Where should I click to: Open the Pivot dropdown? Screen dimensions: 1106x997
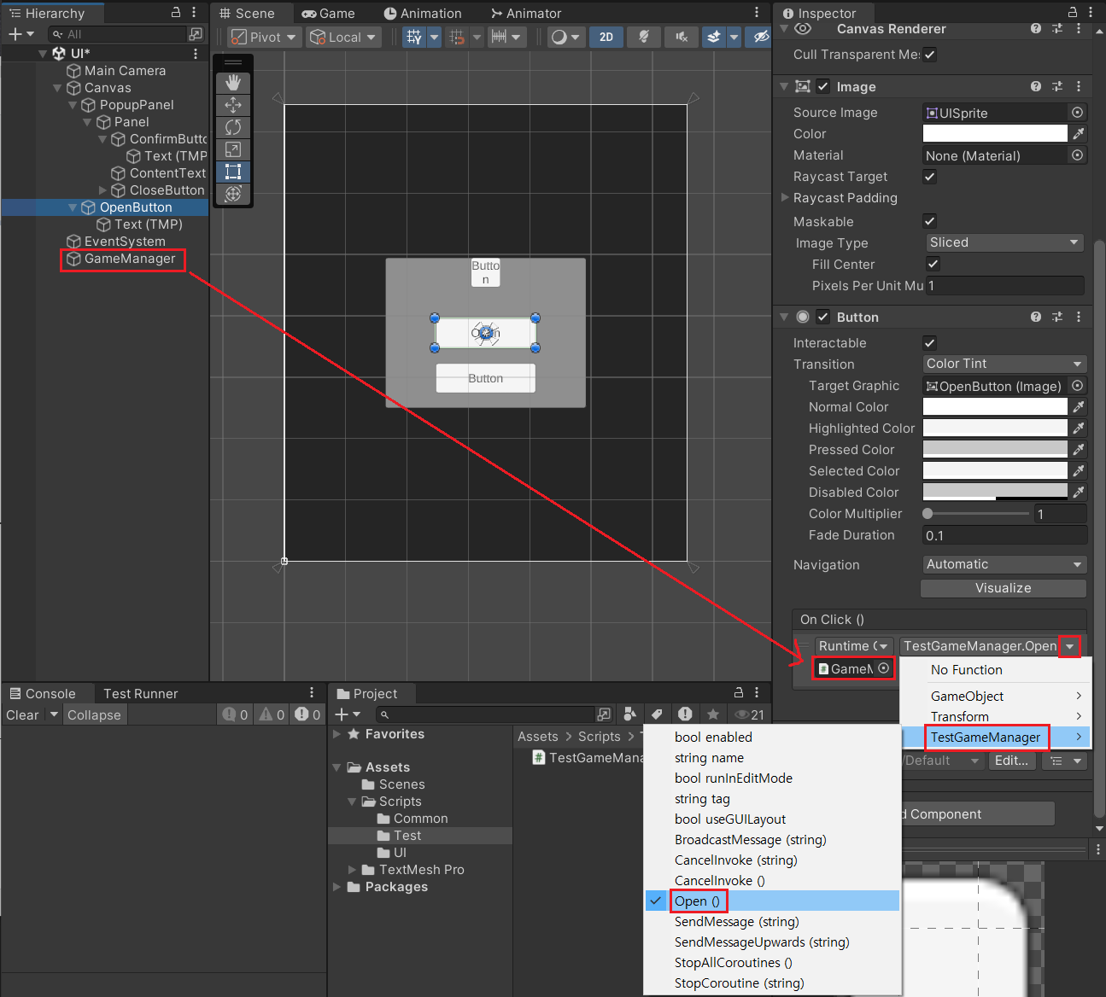264,37
